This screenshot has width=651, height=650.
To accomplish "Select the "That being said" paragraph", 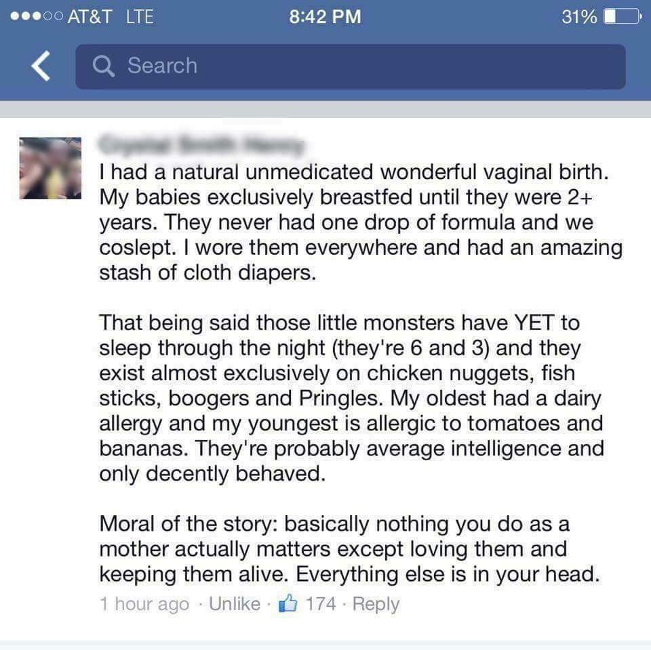I will (x=352, y=398).
